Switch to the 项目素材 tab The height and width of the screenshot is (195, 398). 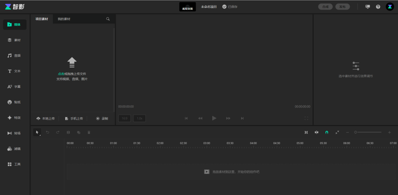(x=42, y=19)
